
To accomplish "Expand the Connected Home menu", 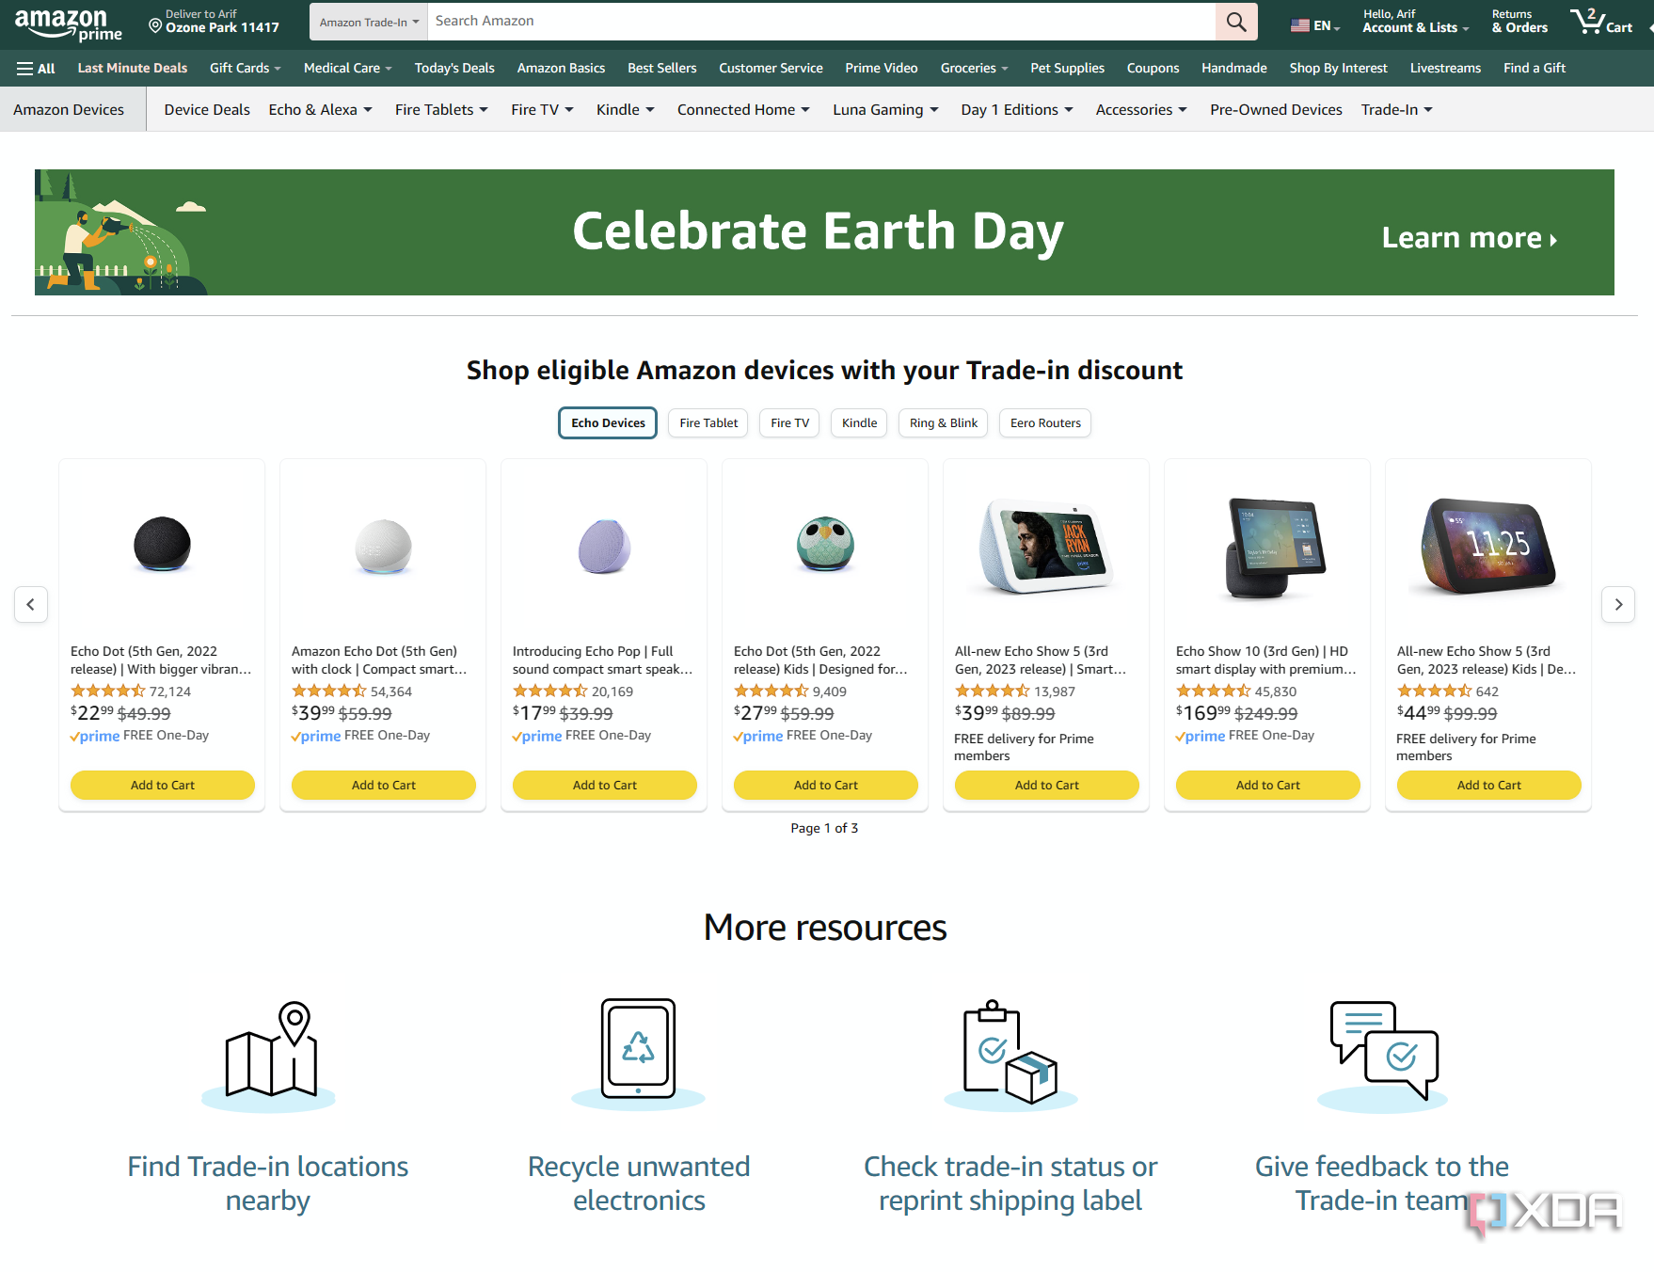I will (743, 110).
